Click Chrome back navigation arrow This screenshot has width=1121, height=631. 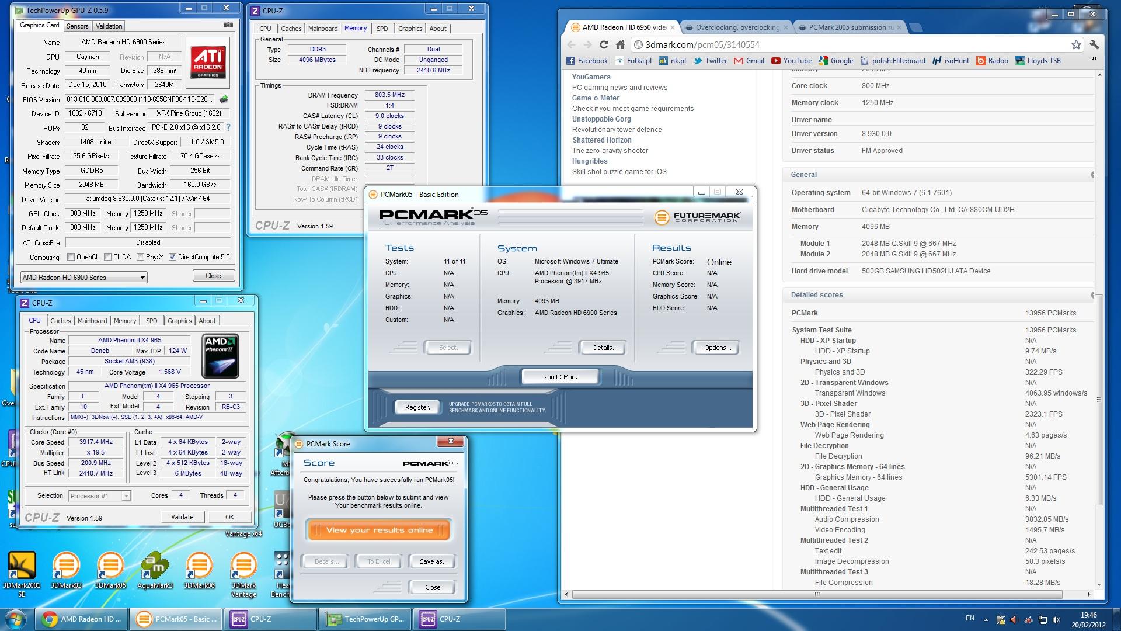pyautogui.click(x=572, y=44)
